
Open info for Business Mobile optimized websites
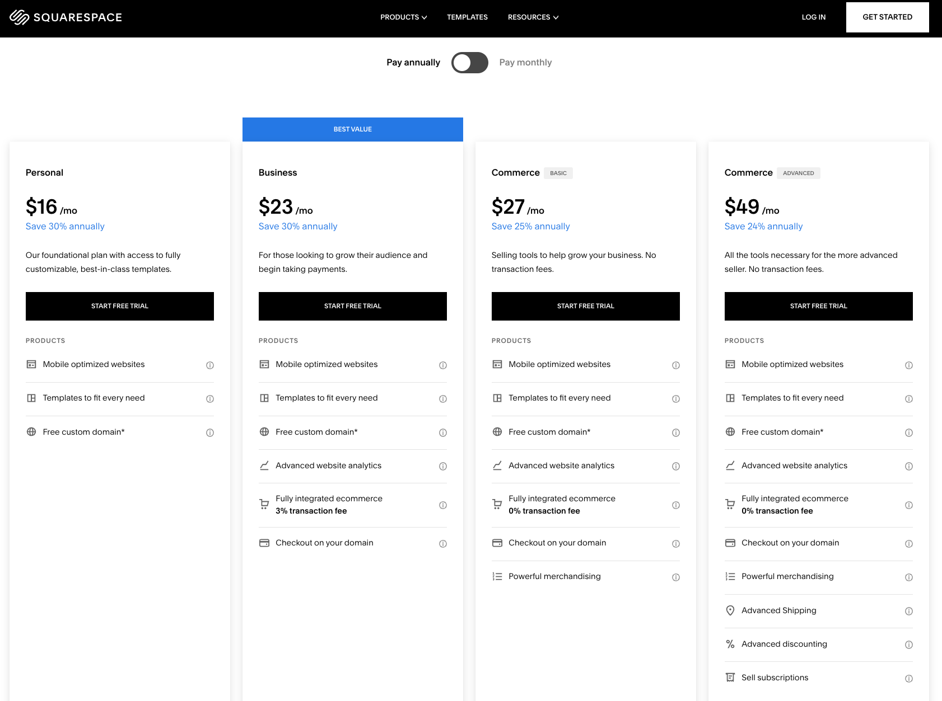(x=443, y=365)
